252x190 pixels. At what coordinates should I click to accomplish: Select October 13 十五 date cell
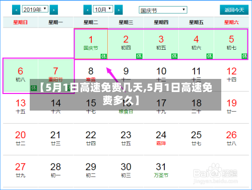coord(21,107)
